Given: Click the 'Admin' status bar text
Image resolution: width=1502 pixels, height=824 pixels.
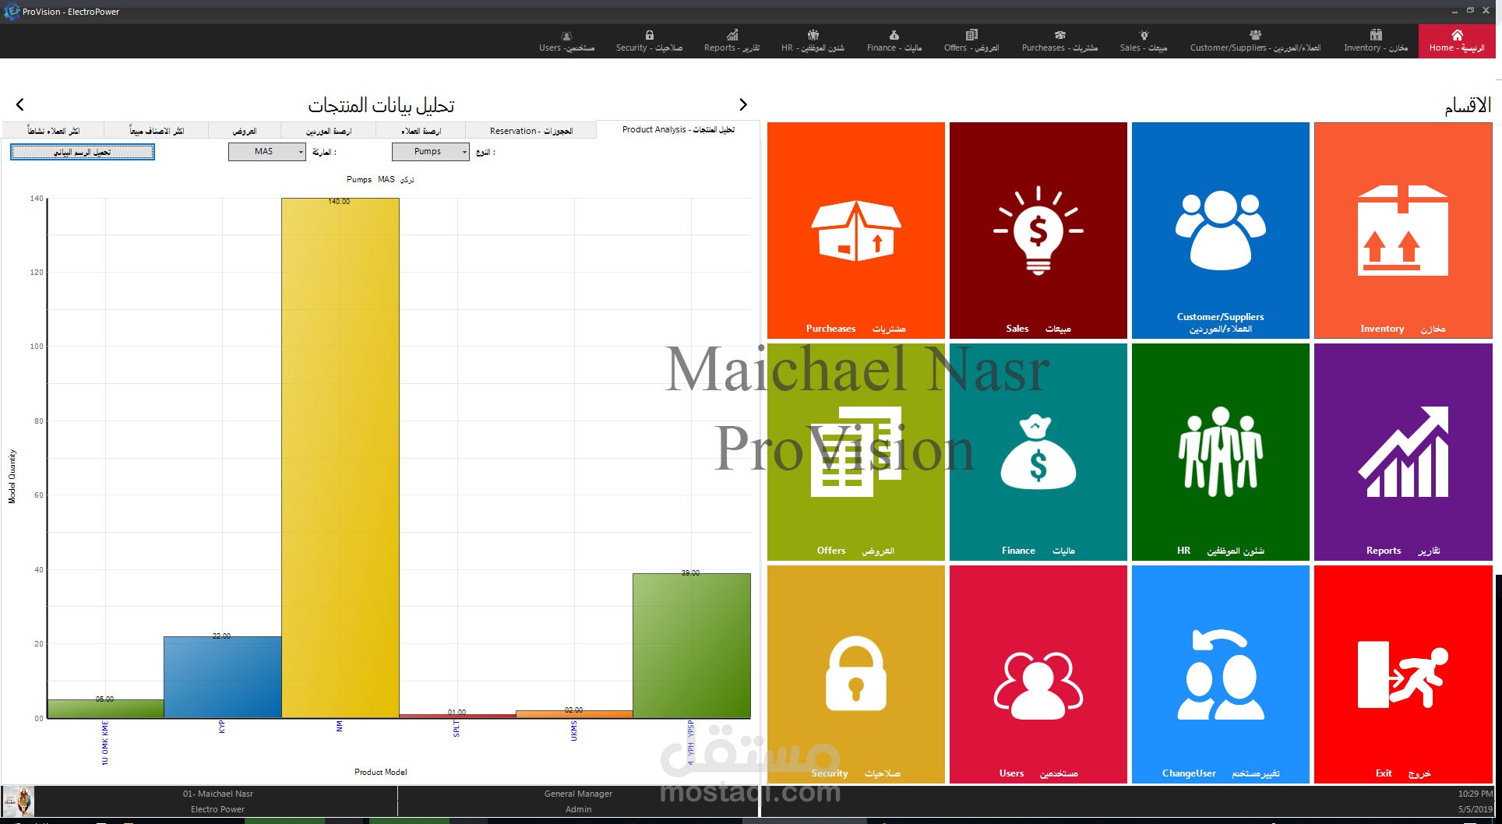Looking at the screenshot, I should [x=578, y=809].
